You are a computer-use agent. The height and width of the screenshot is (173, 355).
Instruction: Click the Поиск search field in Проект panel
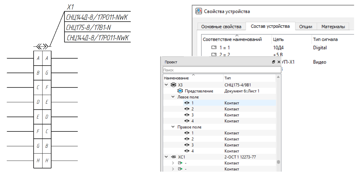222,70
